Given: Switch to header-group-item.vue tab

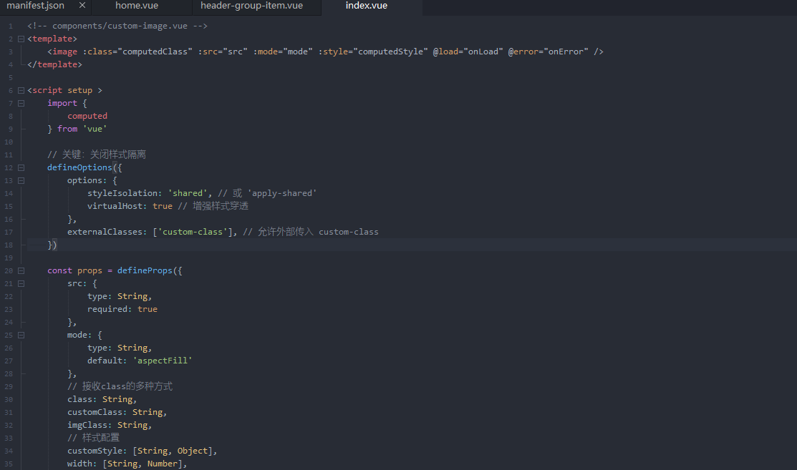Looking at the screenshot, I should 251,6.
